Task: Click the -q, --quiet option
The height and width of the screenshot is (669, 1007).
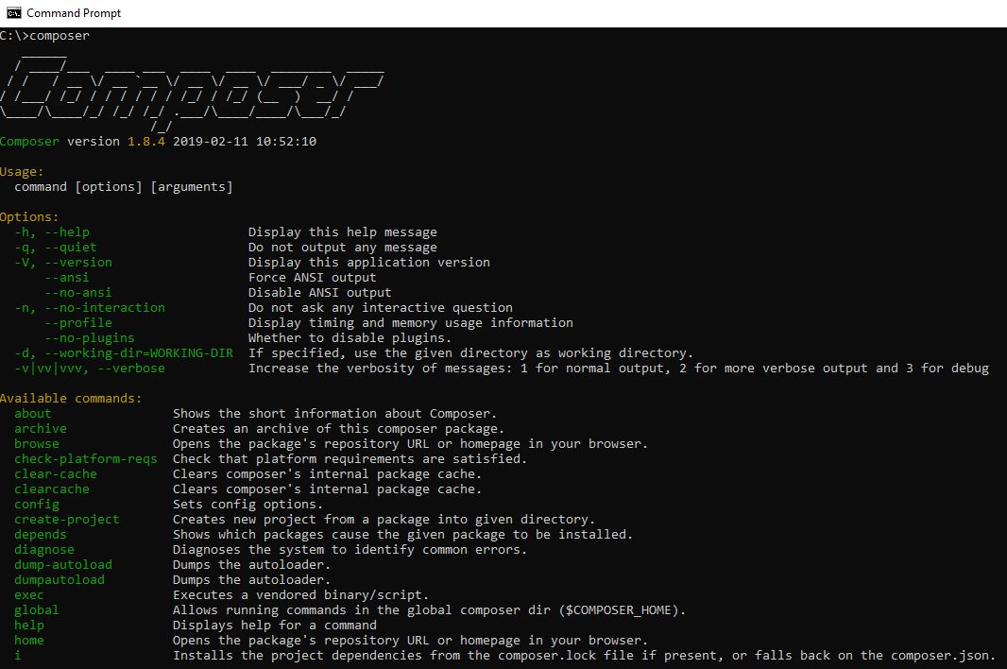Action: click(x=55, y=248)
